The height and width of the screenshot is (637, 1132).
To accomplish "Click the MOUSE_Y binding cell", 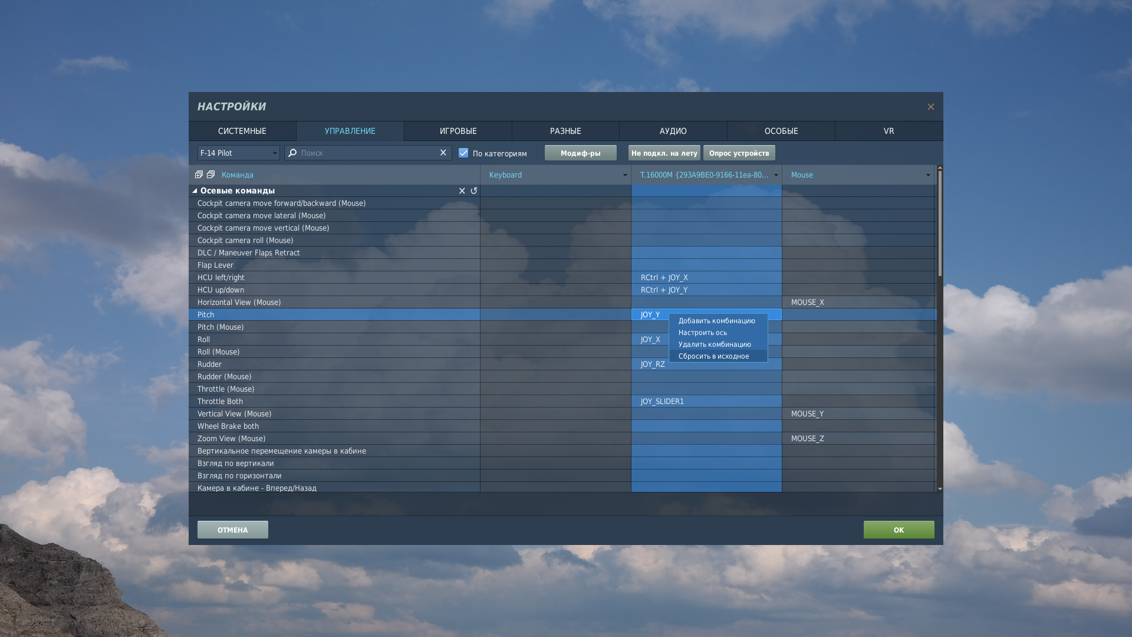I will click(x=858, y=414).
